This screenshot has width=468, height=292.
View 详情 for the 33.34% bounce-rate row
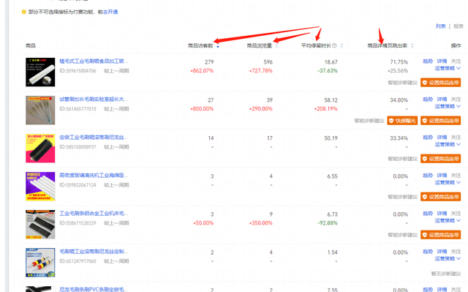pos(442,138)
